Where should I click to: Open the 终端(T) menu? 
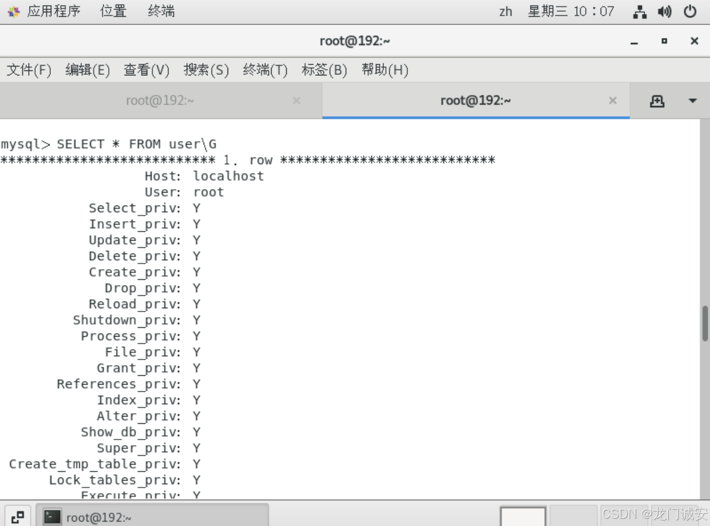click(265, 70)
